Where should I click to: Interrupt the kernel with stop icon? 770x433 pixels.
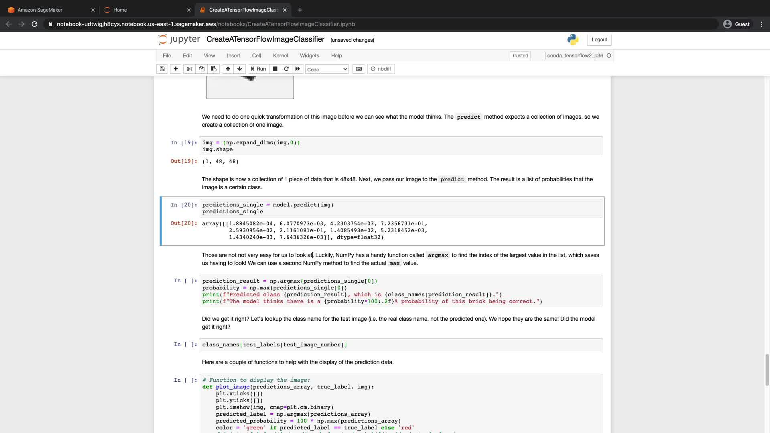tap(275, 69)
